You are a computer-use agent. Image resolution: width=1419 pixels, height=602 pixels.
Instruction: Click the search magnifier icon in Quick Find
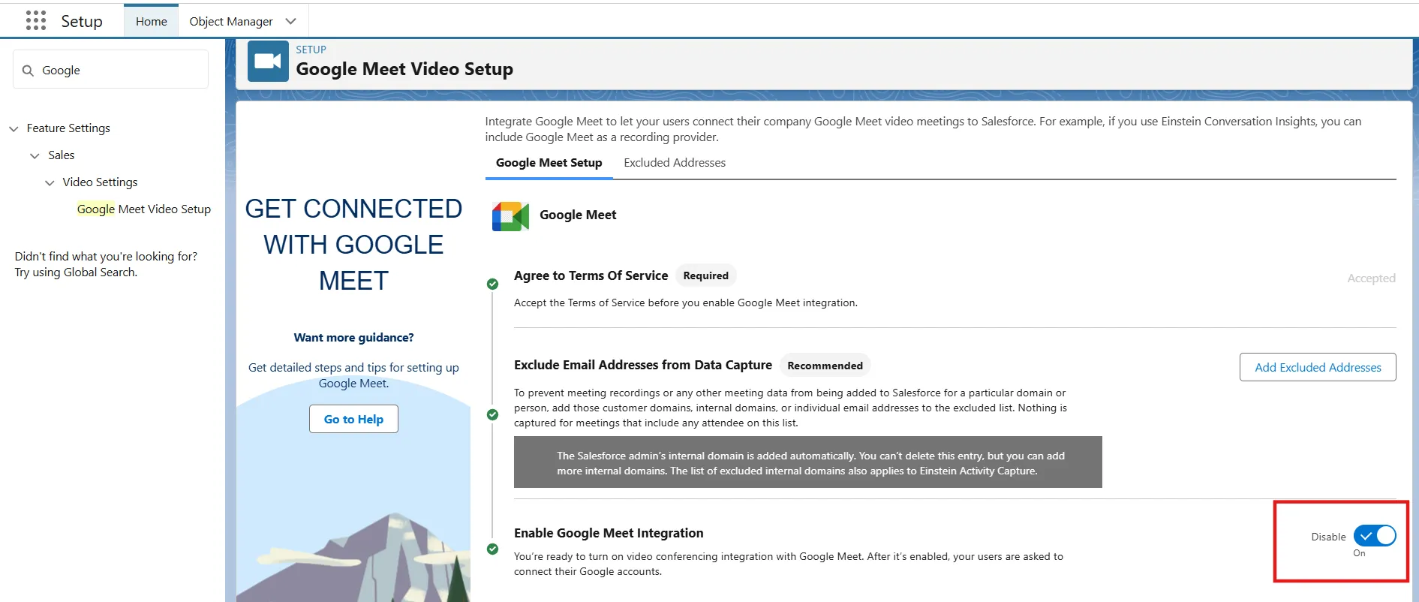29,71
